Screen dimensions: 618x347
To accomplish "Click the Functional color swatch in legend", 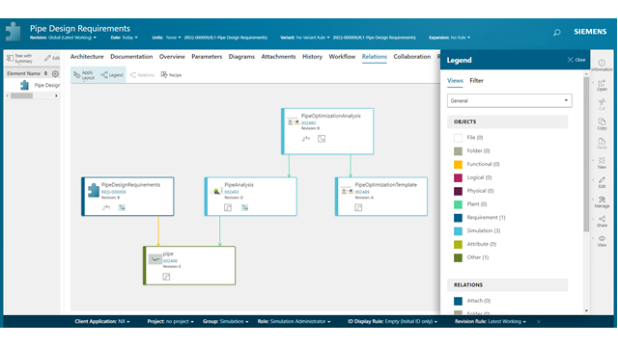I will [458, 165].
